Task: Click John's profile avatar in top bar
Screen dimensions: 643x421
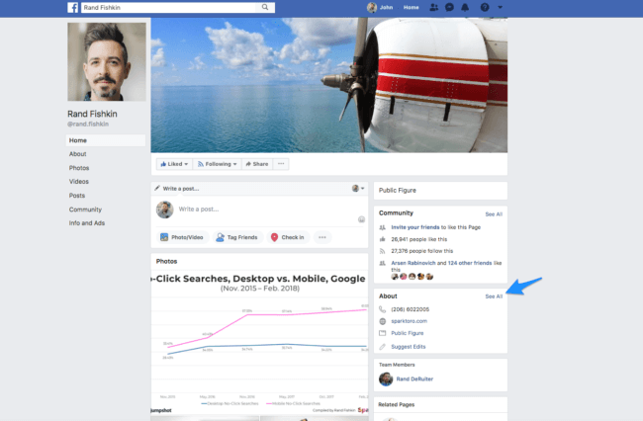Action: (372, 7)
